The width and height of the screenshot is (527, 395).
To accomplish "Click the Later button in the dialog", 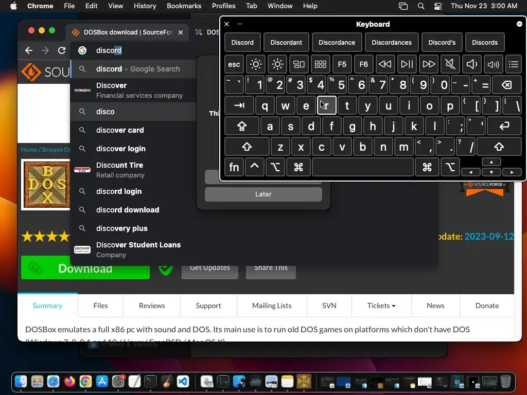I will pos(263,194).
